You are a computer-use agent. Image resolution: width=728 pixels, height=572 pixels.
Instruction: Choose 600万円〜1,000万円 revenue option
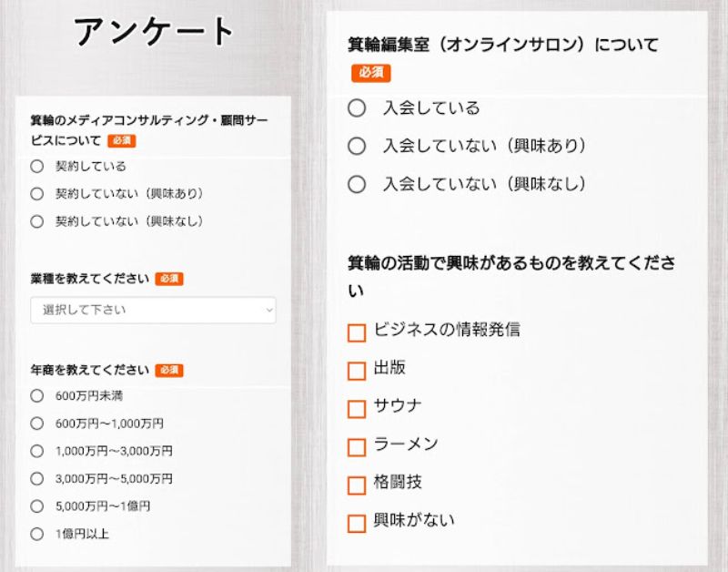coord(37,424)
